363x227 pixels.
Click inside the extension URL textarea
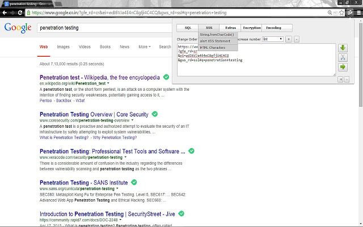[x=256, y=60]
